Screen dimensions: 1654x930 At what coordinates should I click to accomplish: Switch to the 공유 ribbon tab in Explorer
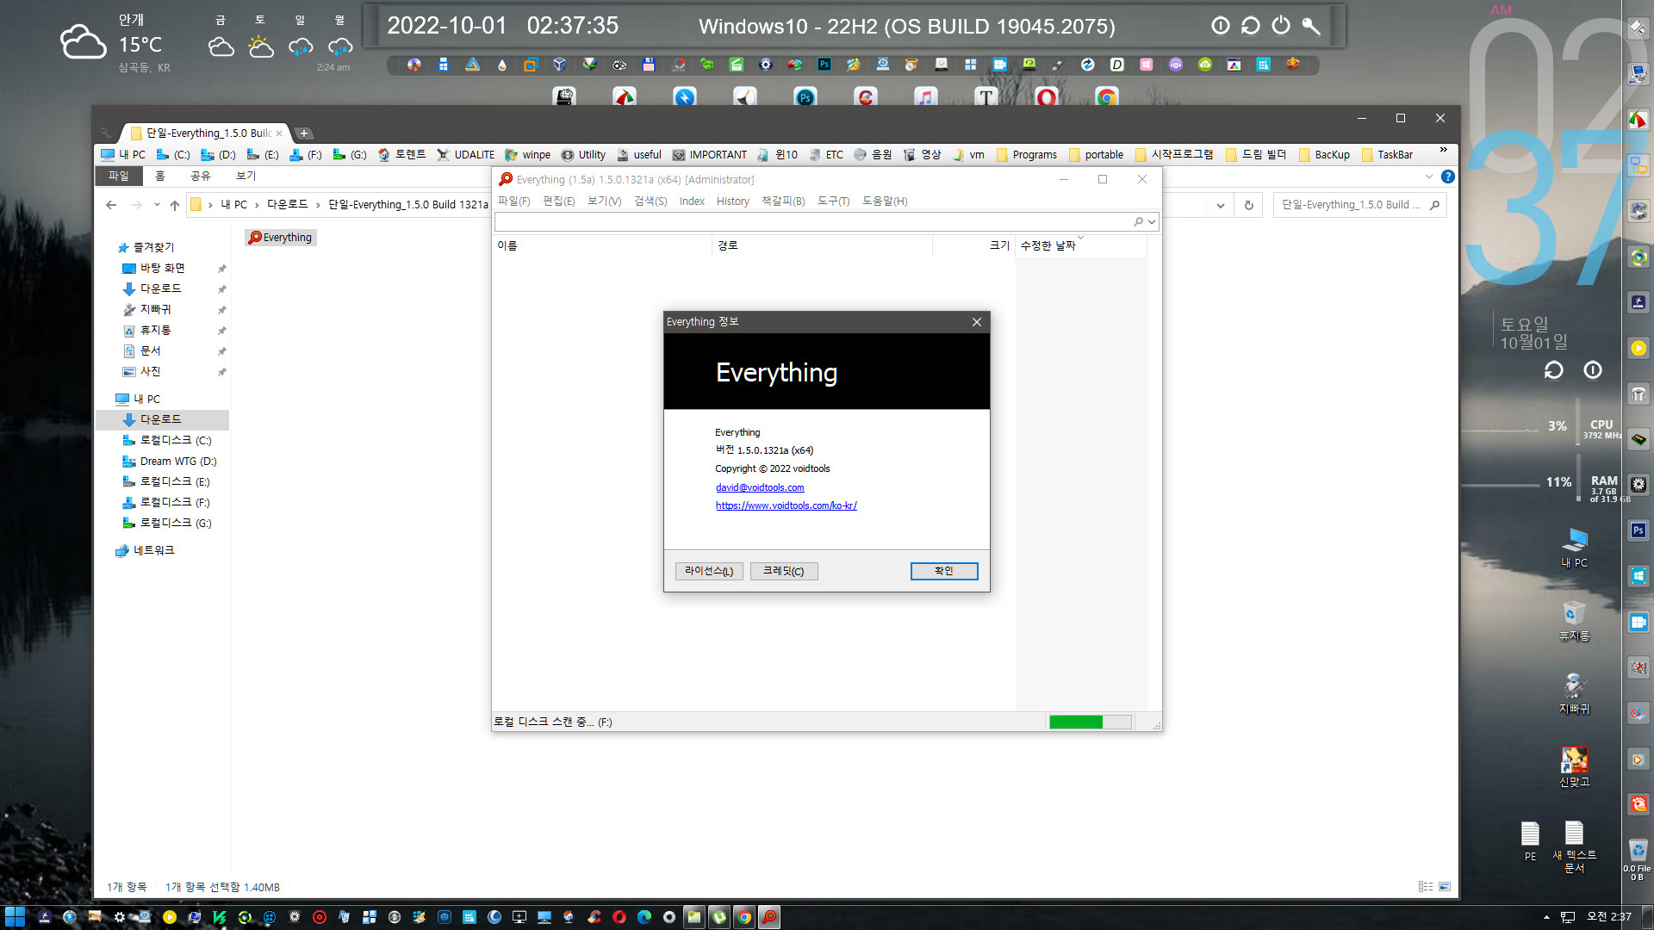click(x=200, y=176)
